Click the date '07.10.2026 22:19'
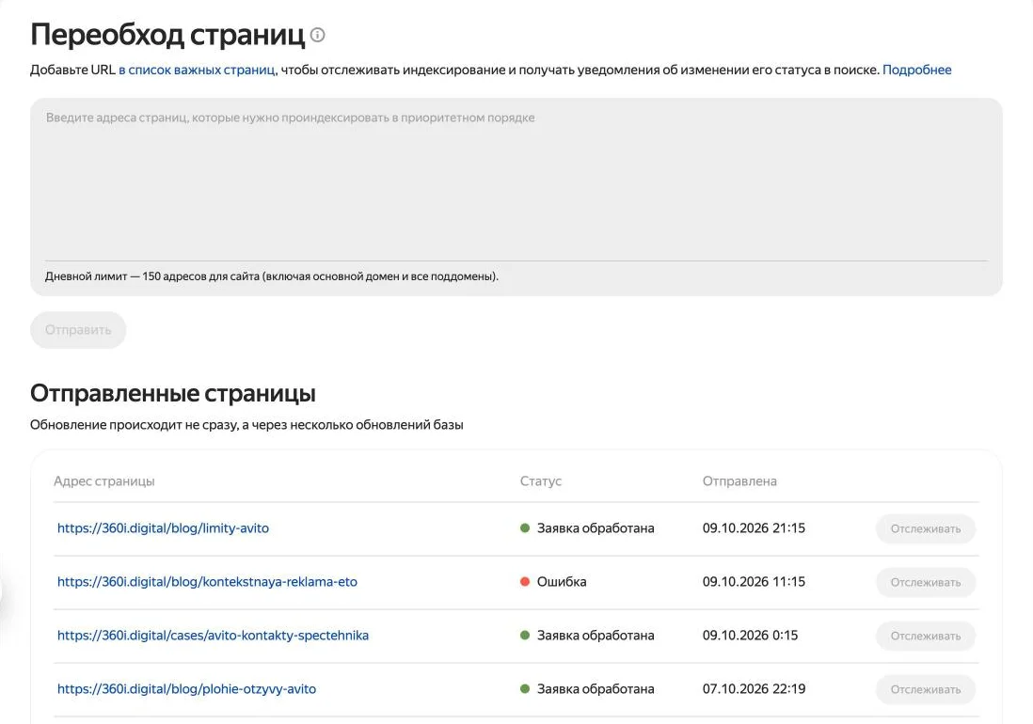Image resolution: width=1033 pixels, height=724 pixels. [x=754, y=688]
